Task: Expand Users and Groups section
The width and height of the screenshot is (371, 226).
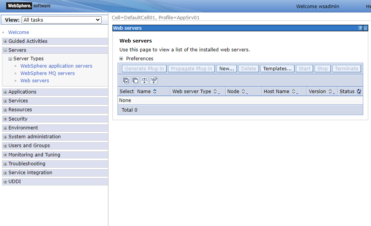Action: point(5,146)
